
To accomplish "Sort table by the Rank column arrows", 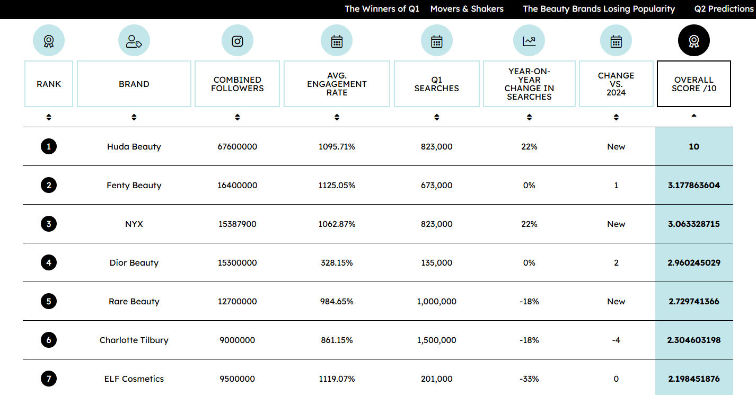I will [x=49, y=117].
